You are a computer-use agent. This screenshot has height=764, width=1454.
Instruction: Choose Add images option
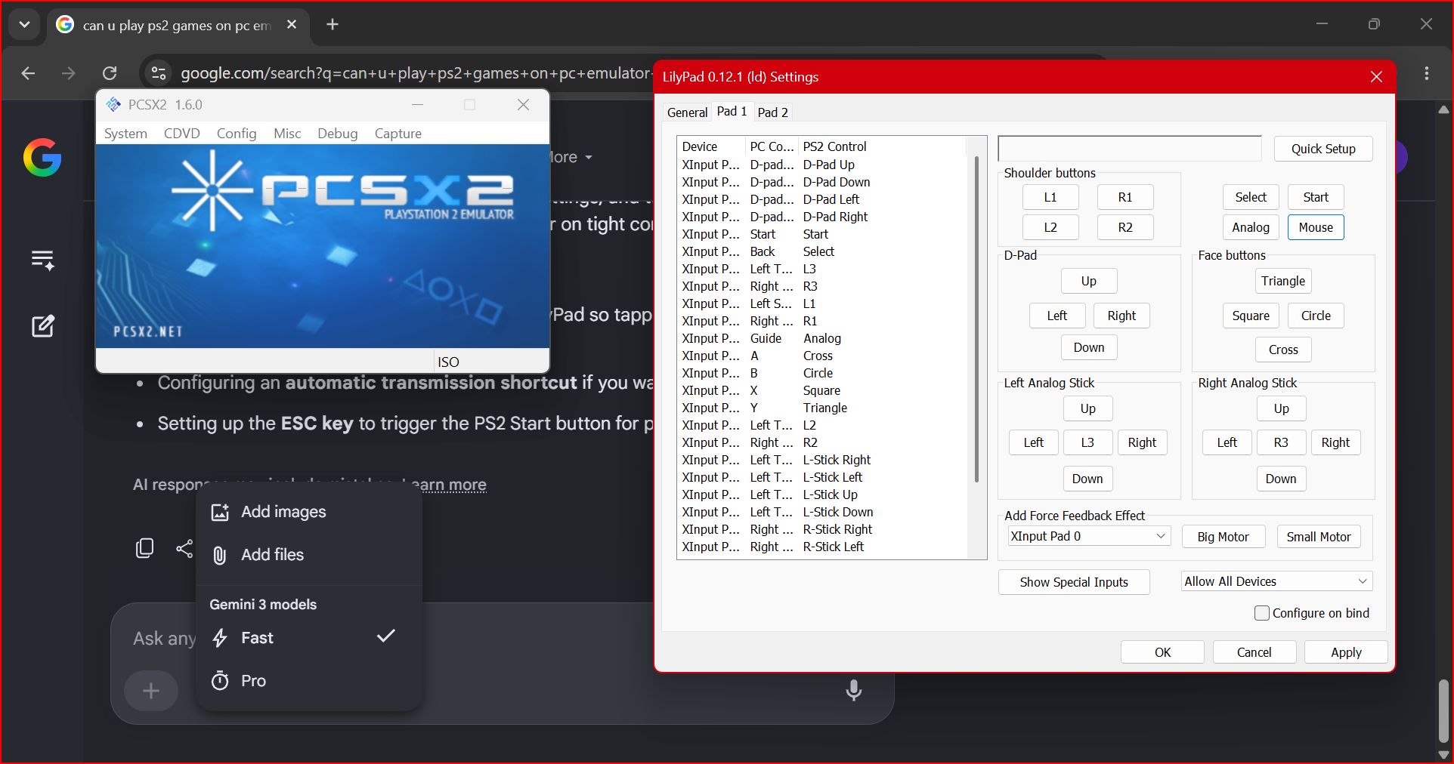pyautogui.click(x=308, y=512)
